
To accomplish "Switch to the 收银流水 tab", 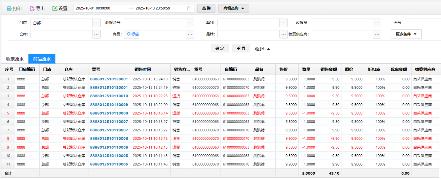I will coord(15,59).
